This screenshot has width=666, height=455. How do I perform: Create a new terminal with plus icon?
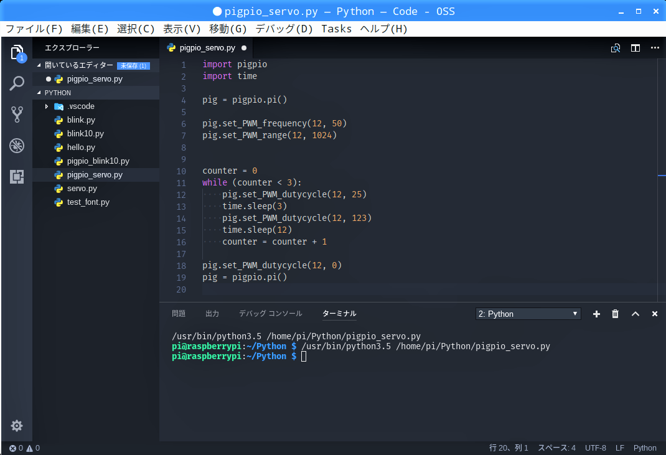pyautogui.click(x=596, y=314)
